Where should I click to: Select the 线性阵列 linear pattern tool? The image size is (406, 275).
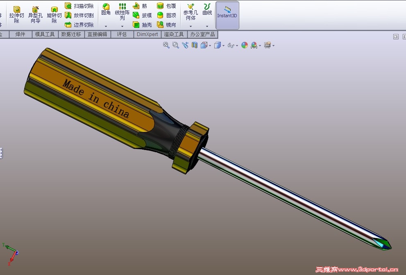(122, 11)
